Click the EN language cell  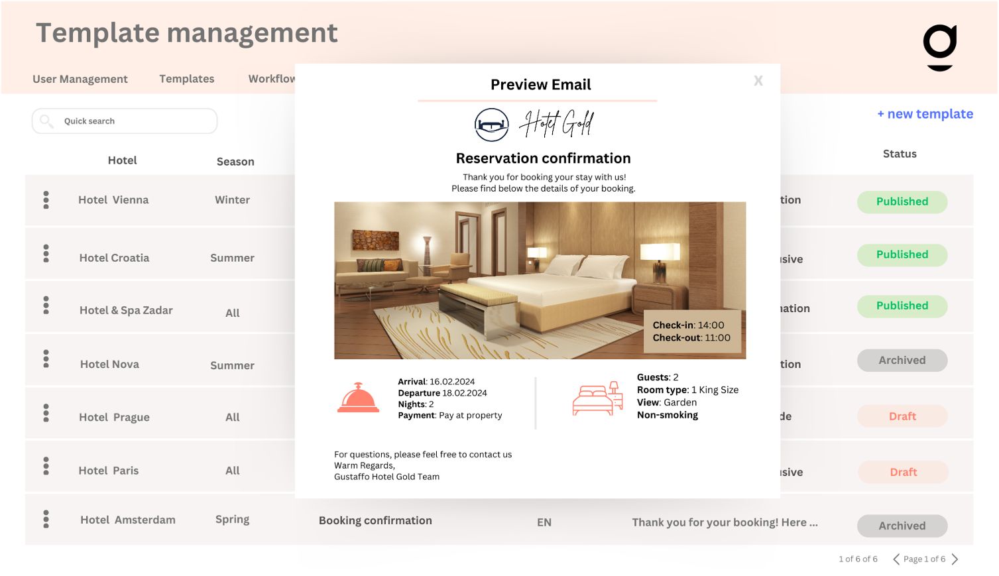(544, 522)
